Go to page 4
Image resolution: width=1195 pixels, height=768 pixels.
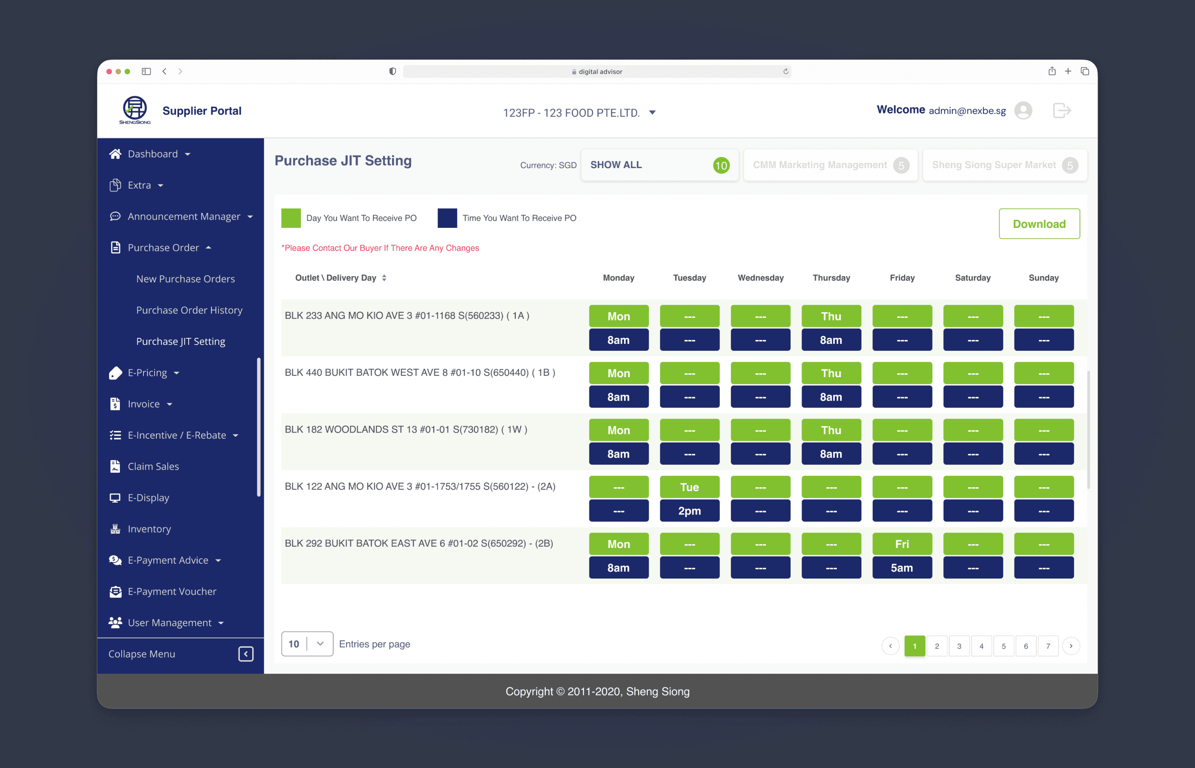[982, 646]
